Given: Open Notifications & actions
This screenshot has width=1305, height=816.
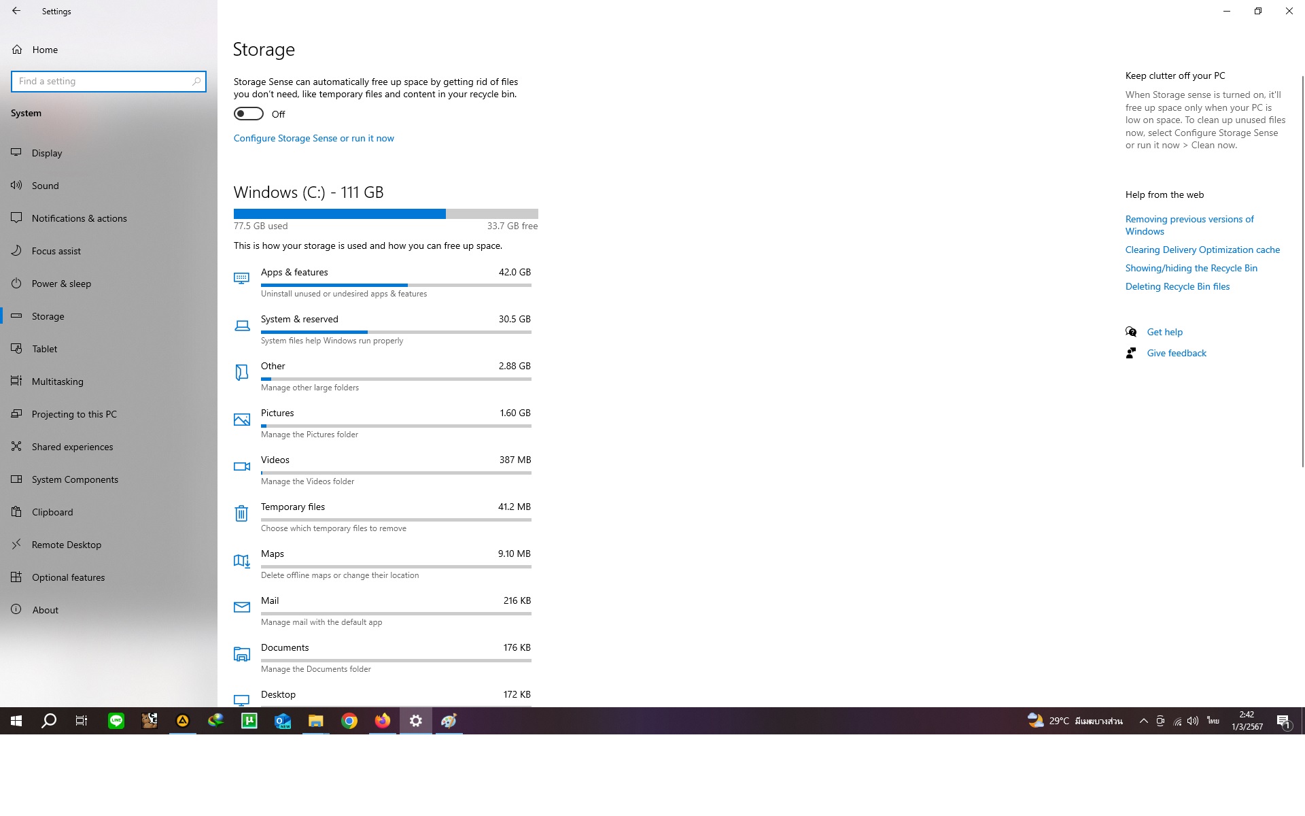Looking at the screenshot, I should pyautogui.click(x=109, y=218).
